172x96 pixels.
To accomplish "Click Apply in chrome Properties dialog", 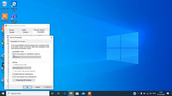I will pyautogui.click(x=48, y=87).
